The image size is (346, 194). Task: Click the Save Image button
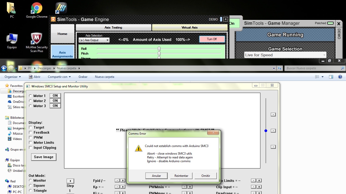click(x=44, y=157)
